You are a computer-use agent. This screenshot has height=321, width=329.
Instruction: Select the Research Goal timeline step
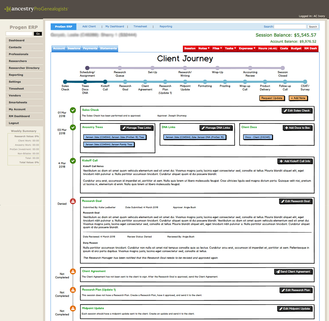click(125, 82)
